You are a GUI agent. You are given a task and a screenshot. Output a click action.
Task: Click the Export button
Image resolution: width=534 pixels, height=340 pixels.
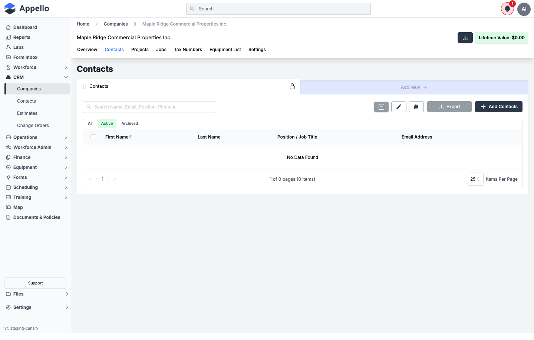tap(449, 107)
